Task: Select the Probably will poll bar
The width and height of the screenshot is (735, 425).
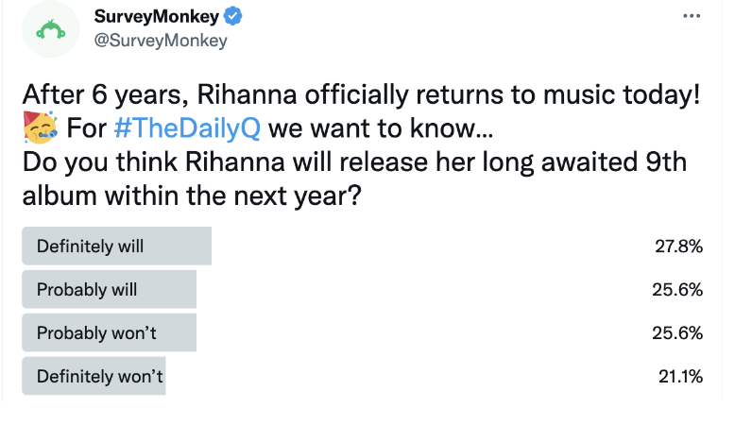Action: (x=110, y=289)
